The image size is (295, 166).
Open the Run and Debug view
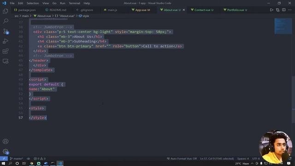point(6,41)
